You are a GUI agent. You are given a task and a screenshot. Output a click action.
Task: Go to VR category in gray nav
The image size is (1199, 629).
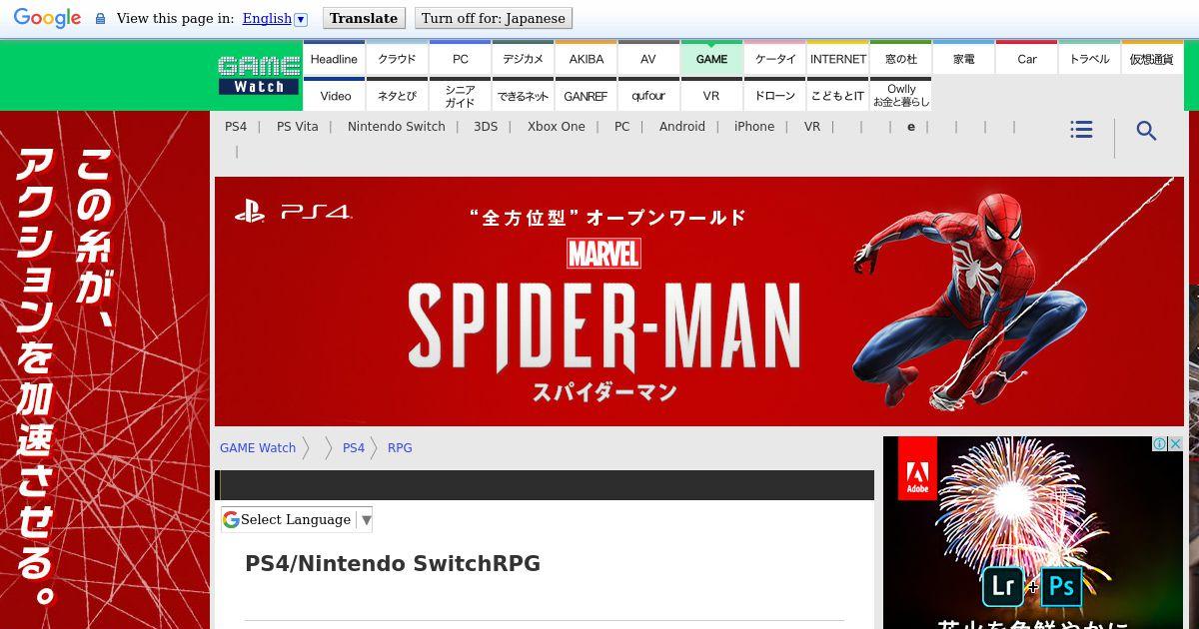point(812,127)
